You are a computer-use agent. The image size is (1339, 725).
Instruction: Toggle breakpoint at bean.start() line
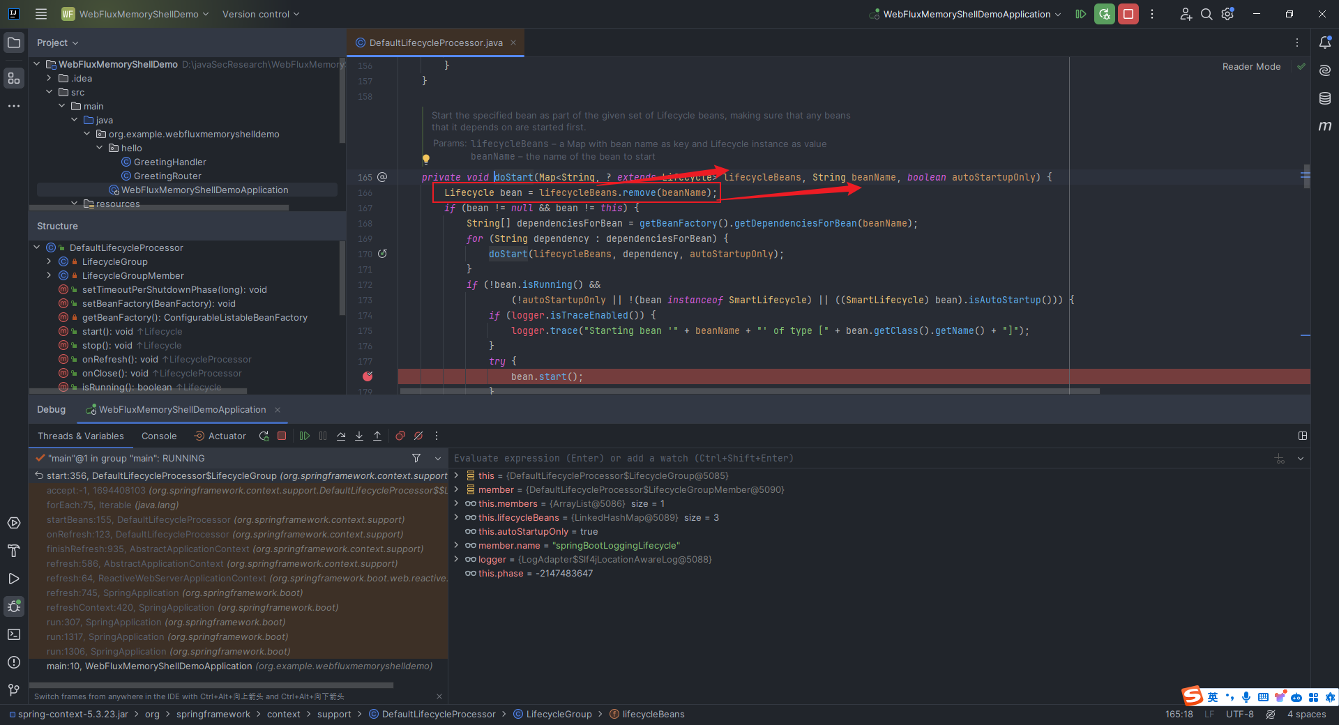[x=368, y=376]
